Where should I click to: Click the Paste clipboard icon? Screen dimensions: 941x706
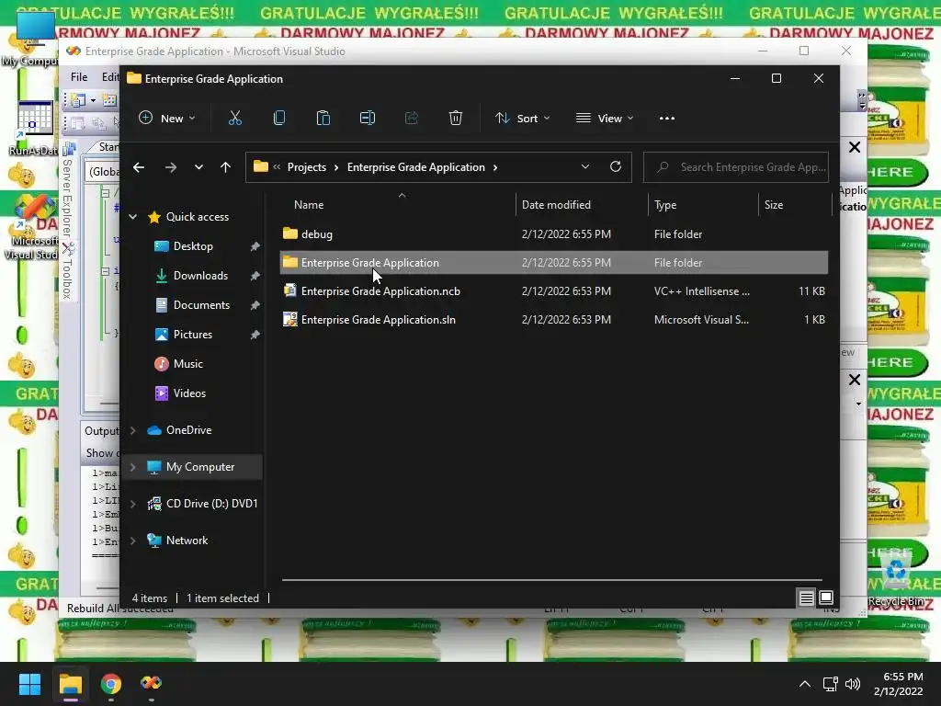pyautogui.click(x=323, y=119)
